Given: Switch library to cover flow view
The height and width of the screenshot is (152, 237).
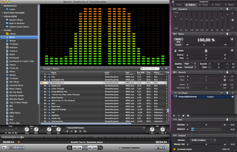Looking at the screenshot, I should pyautogui.click(x=166, y=69).
